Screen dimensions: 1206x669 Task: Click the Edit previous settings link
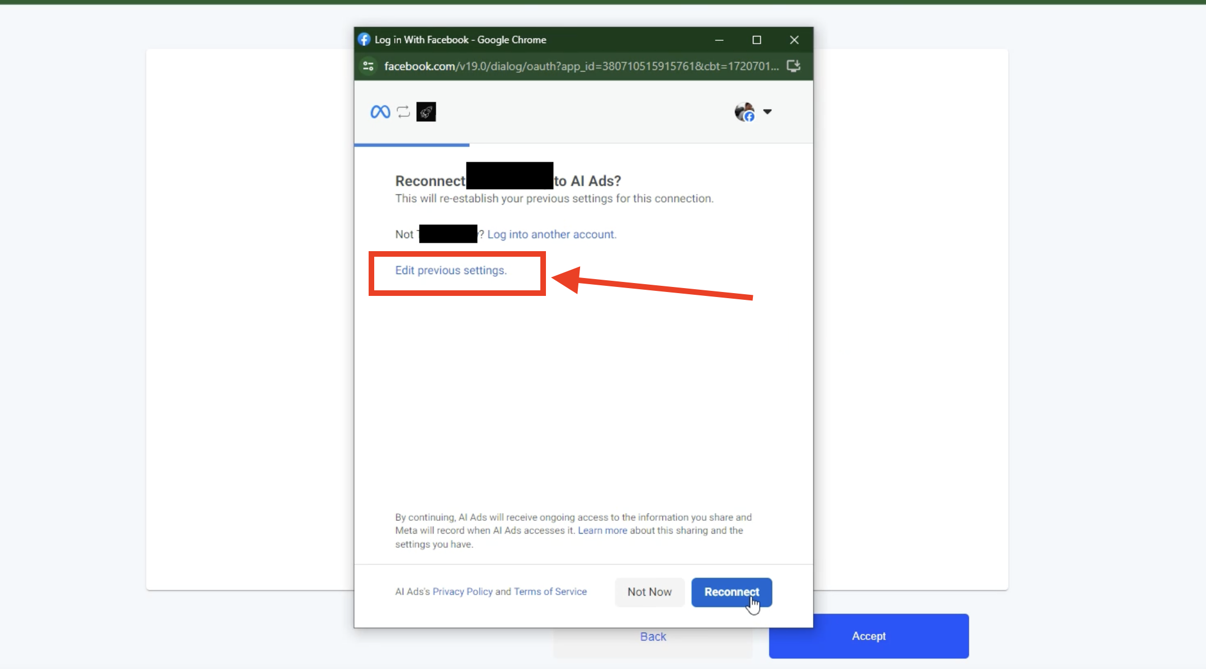pyautogui.click(x=451, y=271)
